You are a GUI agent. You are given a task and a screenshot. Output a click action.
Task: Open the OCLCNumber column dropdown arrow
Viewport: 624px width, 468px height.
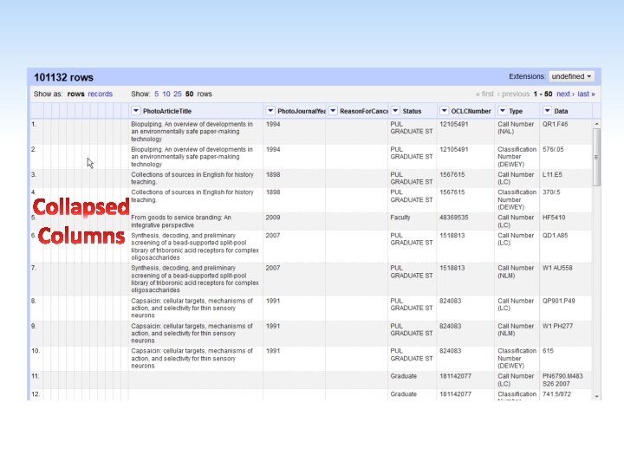(444, 111)
